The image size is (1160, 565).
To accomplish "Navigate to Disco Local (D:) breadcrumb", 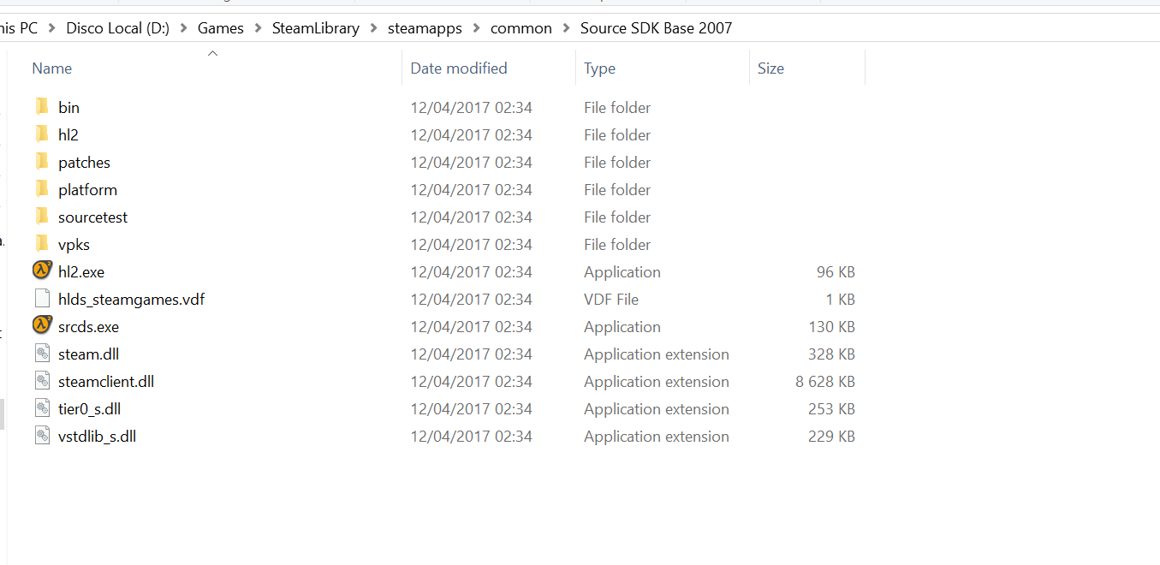I will [x=117, y=28].
